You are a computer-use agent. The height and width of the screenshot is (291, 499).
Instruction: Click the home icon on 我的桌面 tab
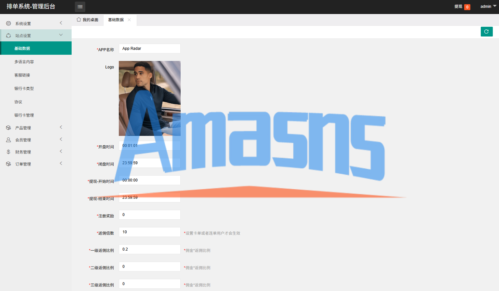[x=79, y=20]
